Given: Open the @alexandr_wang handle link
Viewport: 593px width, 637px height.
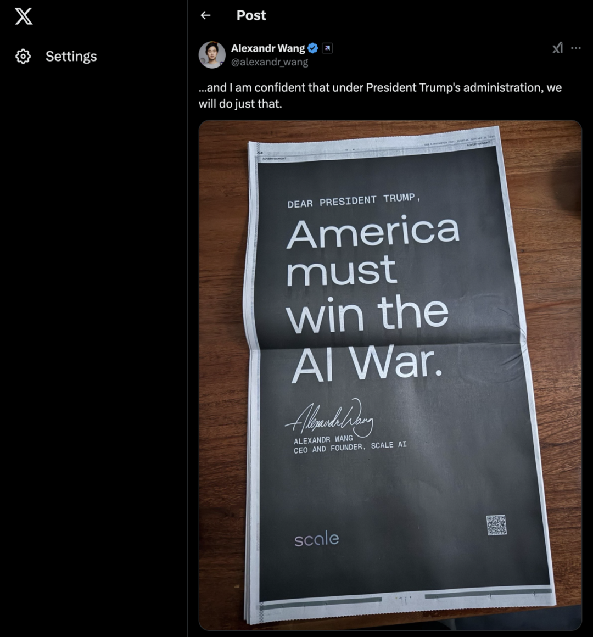Looking at the screenshot, I should pos(270,62).
